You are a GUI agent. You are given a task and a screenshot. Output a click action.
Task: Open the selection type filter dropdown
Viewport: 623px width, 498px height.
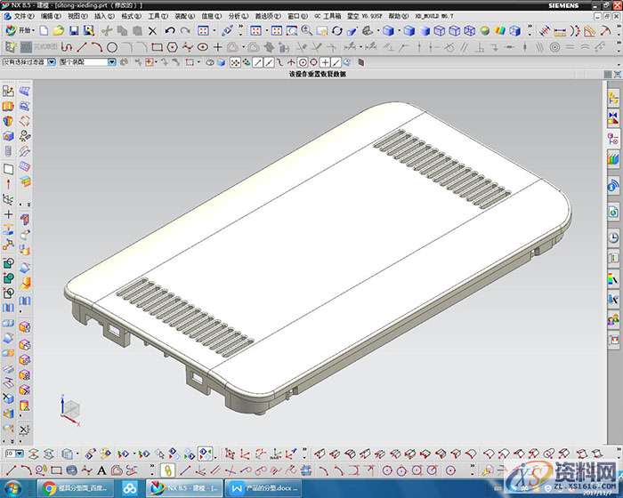(x=51, y=62)
